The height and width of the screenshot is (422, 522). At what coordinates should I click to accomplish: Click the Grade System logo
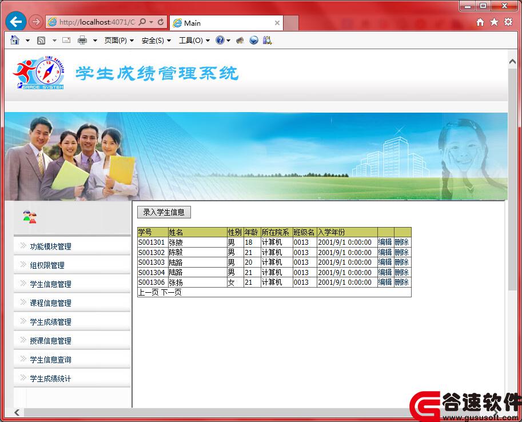pos(39,73)
